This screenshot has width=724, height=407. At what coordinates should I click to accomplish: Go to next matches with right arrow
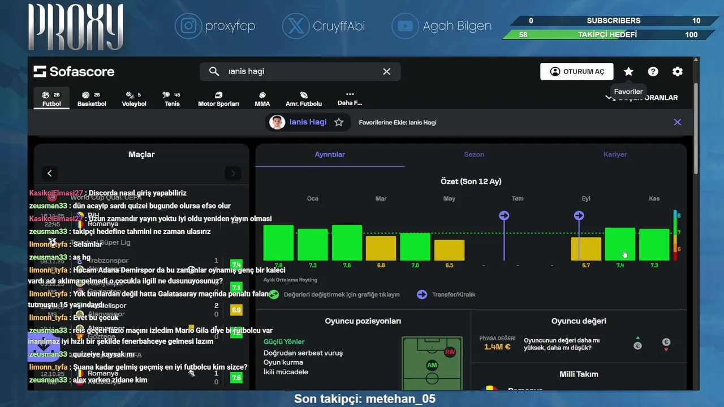pyautogui.click(x=233, y=174)
